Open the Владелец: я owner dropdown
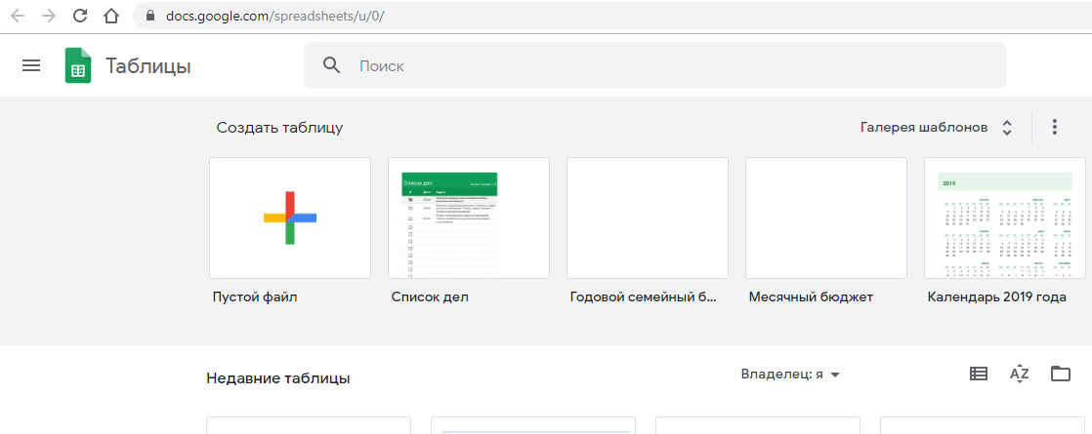1092x434 pixels. (790, 375)
